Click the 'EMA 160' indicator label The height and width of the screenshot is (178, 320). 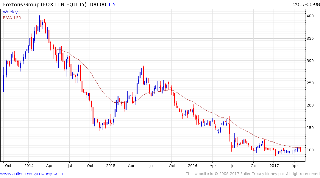(x=12, y=18)
